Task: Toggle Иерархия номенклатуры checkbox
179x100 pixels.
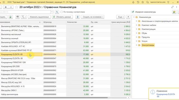Action: 133,12
